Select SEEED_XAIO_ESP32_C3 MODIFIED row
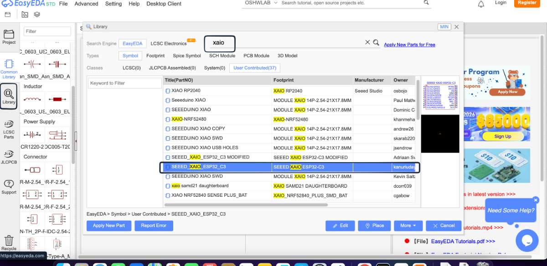547x266 pixels. click(290, 157)
